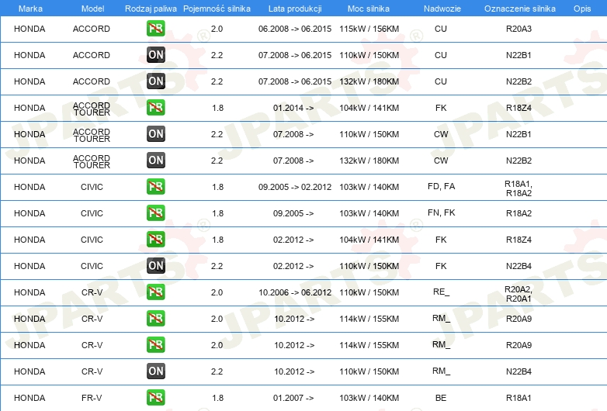Click engine capacity 2.0 in Accord R20A3 row
The height and width of the screenshot is (411, 607).
(x=217, y=29)
